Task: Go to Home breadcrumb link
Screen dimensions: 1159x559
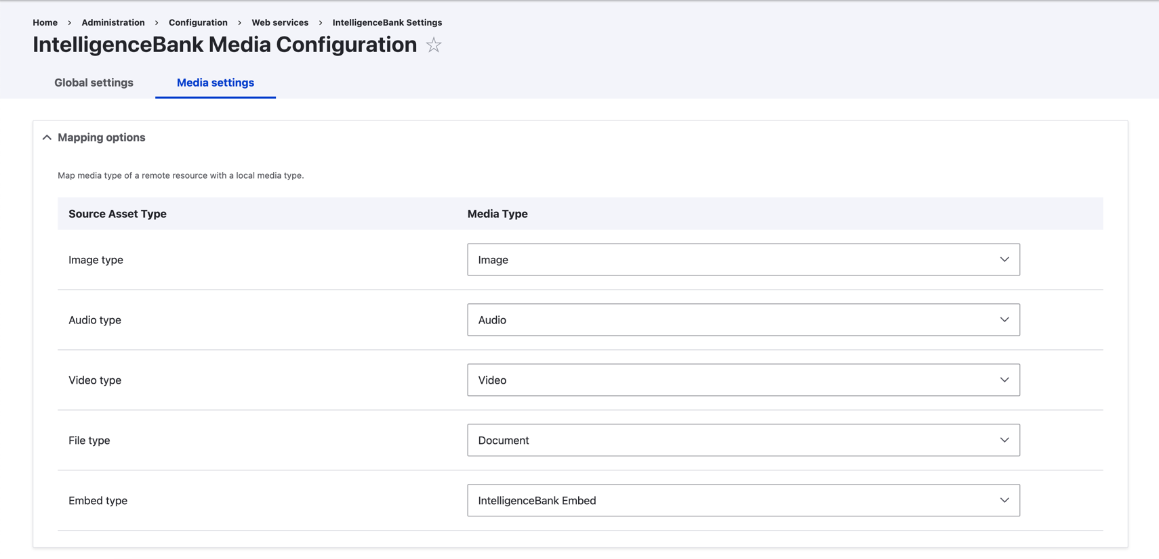Action: click(45, 22)
